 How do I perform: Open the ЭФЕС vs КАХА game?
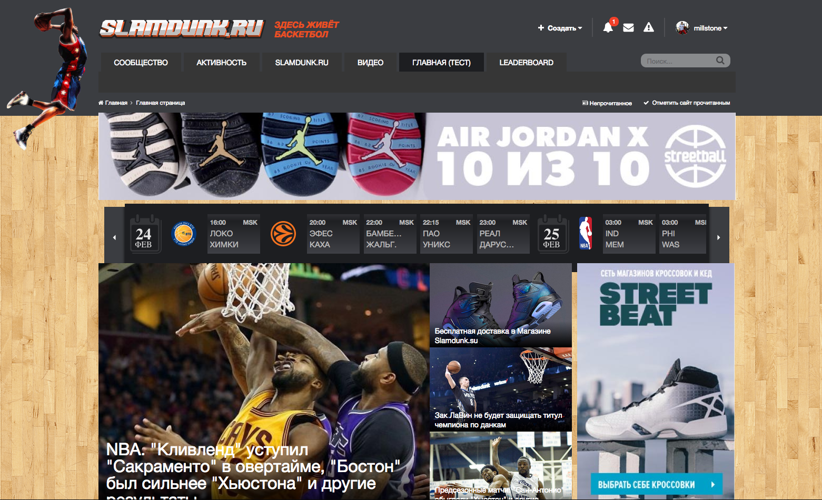click(x=333, y=234)
